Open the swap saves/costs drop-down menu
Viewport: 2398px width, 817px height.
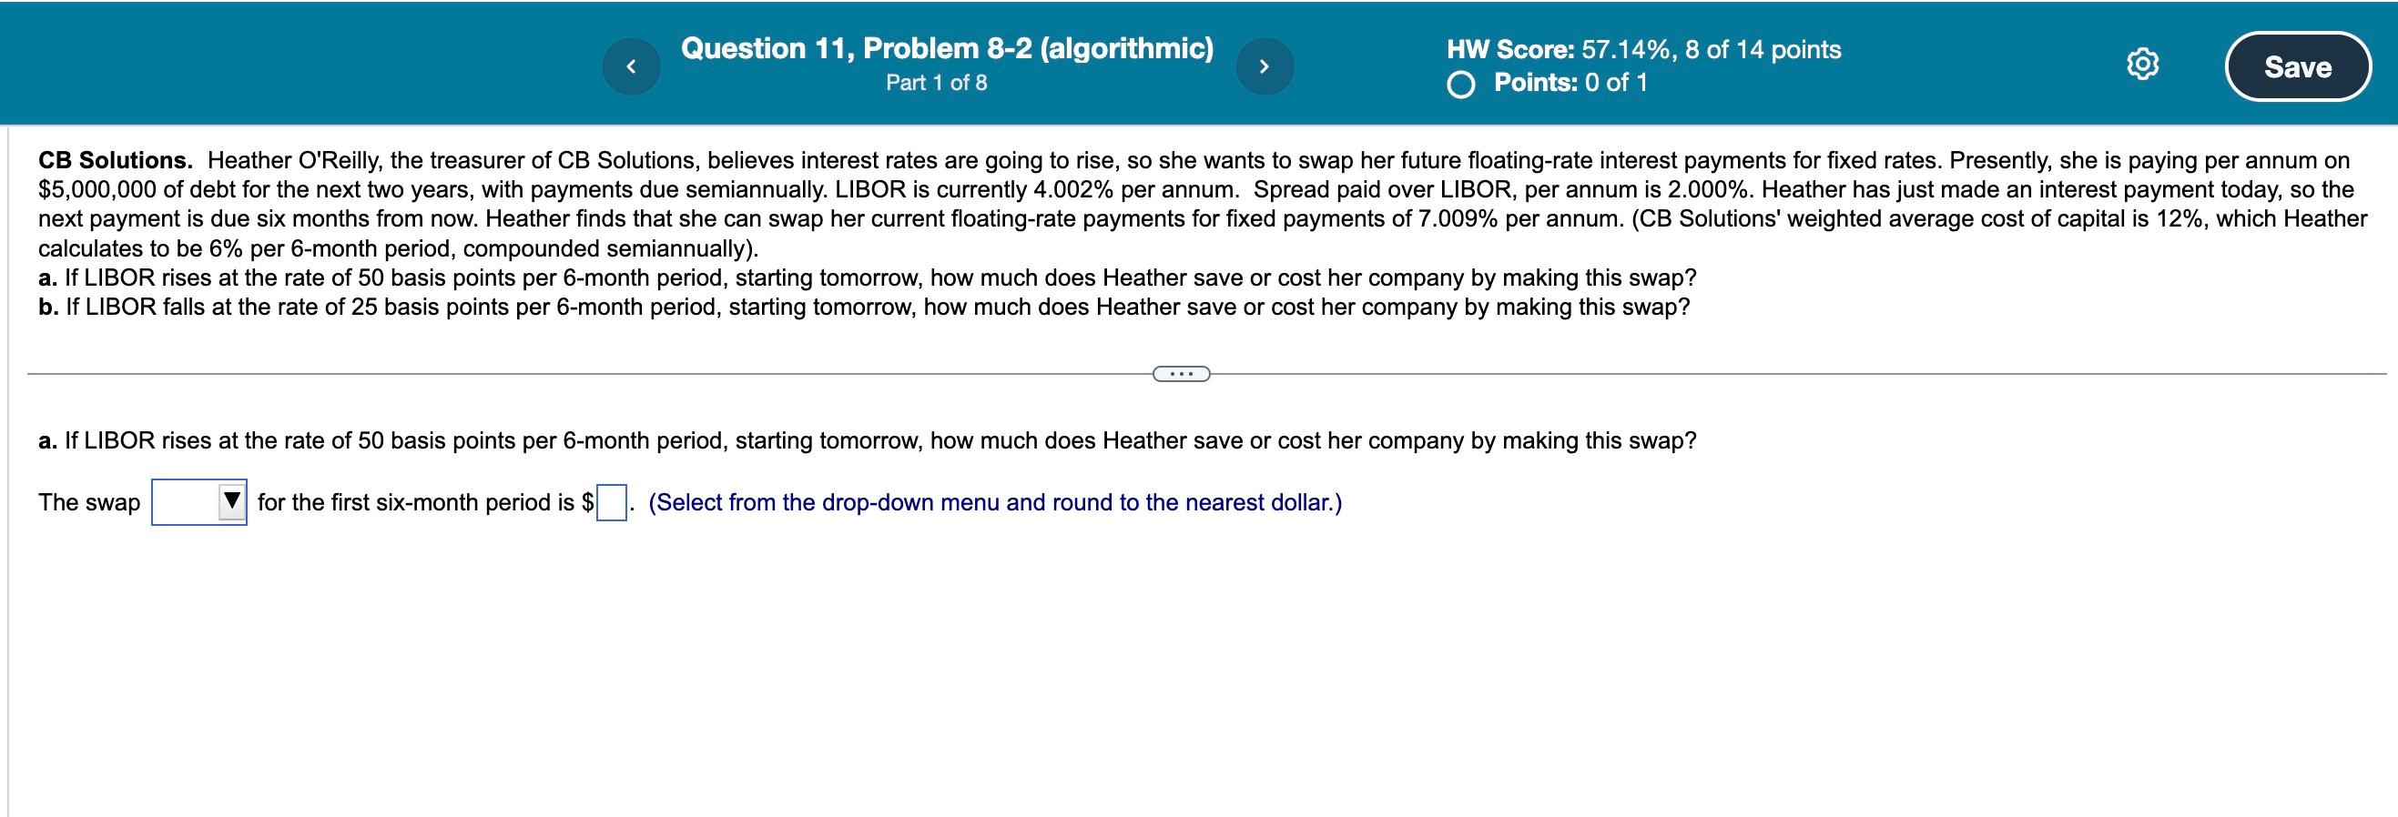coord(199,502)
